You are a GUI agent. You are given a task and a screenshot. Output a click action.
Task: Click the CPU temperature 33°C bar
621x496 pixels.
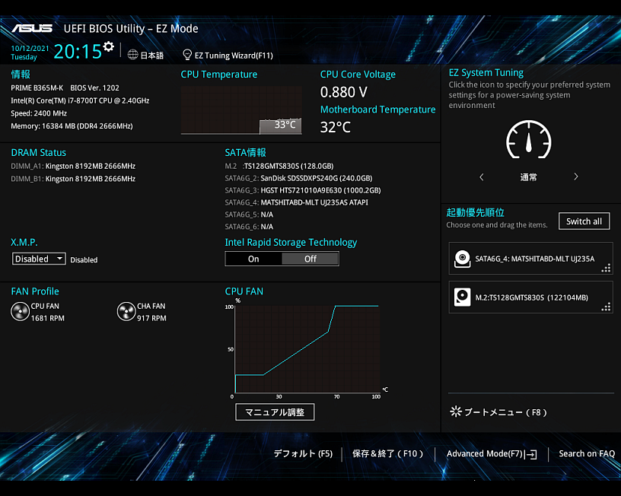pos(281,126)
